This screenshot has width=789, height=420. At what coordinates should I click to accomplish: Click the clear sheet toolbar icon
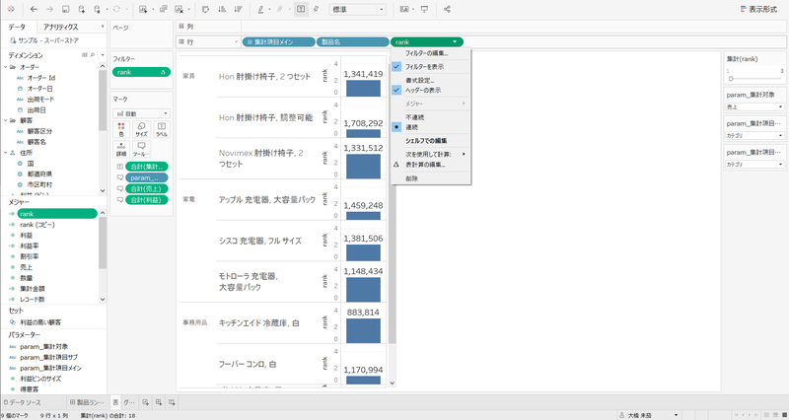coord(179,9)
